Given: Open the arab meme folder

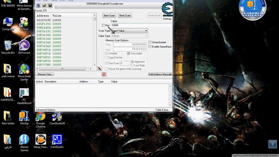Looking at the screenshot, I should 8,71.
